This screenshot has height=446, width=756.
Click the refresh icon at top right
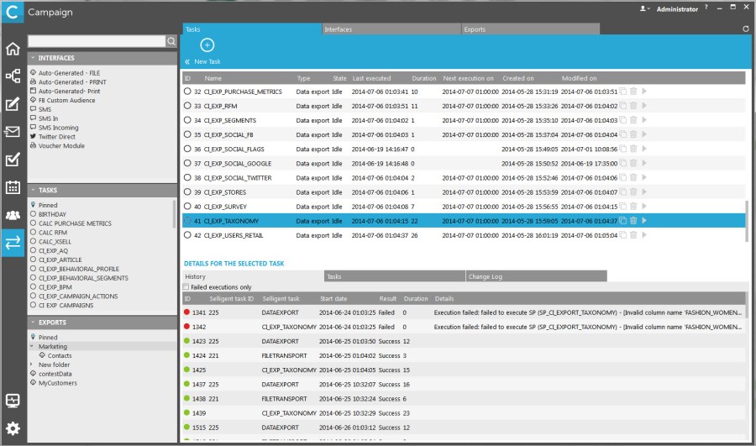coord(746,29)
